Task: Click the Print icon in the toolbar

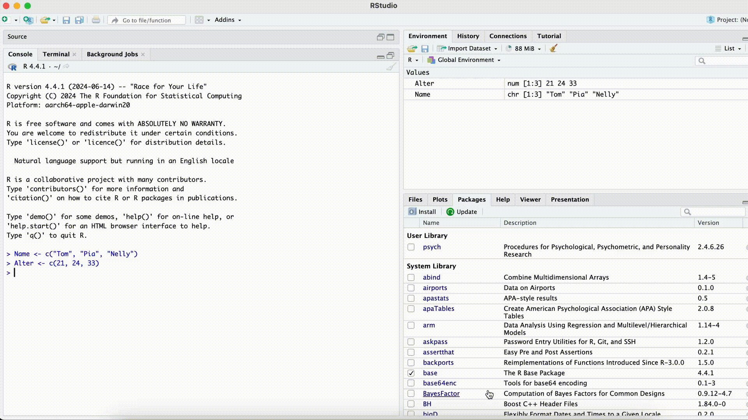Action: click(x=96, y=20)
